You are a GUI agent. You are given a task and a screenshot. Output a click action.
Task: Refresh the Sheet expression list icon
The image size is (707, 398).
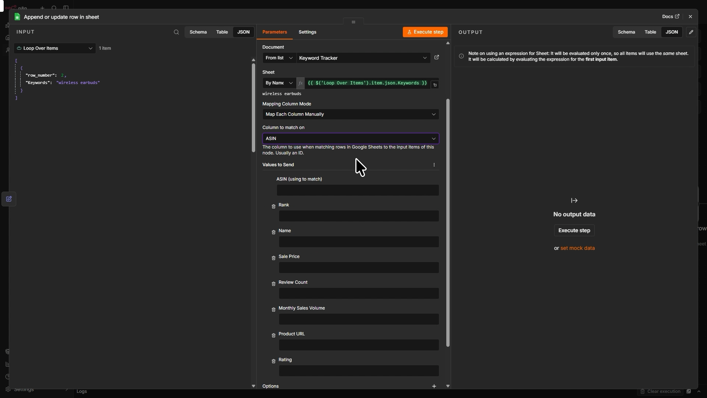435,85
